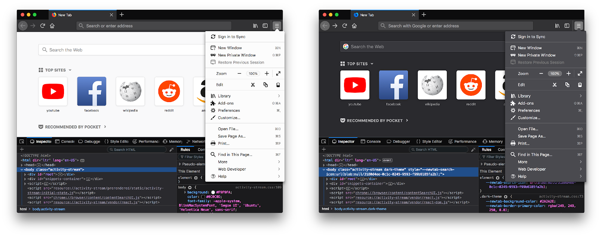
Task: Open Library icon in dark window toolbar
Action: [x=557, y=26]
